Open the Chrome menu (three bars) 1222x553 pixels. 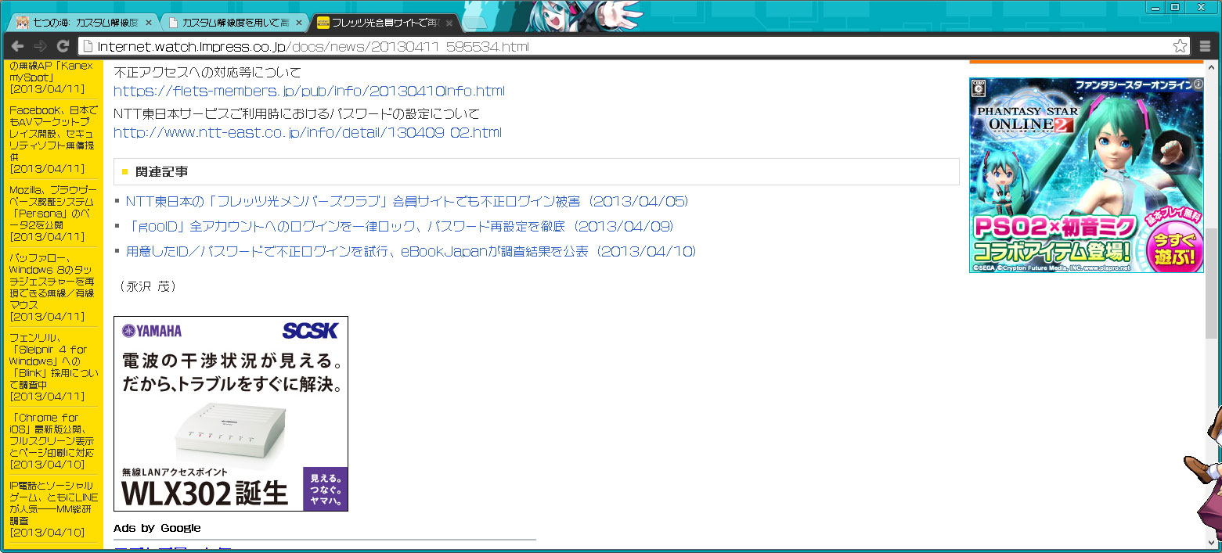click(x=1205, y=46)
